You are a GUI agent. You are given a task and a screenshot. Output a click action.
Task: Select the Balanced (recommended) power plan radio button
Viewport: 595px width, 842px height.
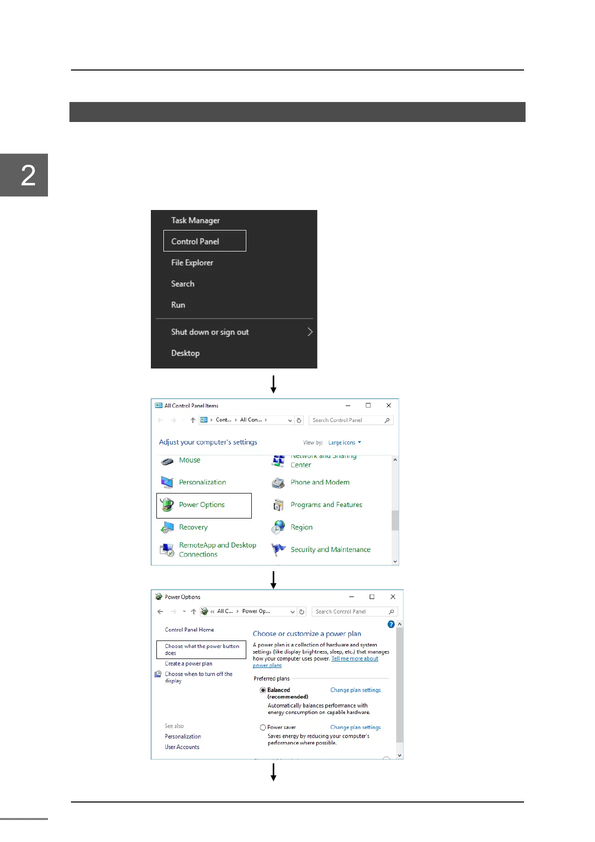click(263, 690)
